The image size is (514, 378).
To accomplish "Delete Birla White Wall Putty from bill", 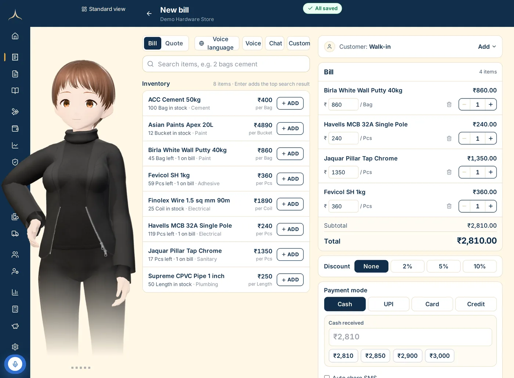I will coord(449,105).
